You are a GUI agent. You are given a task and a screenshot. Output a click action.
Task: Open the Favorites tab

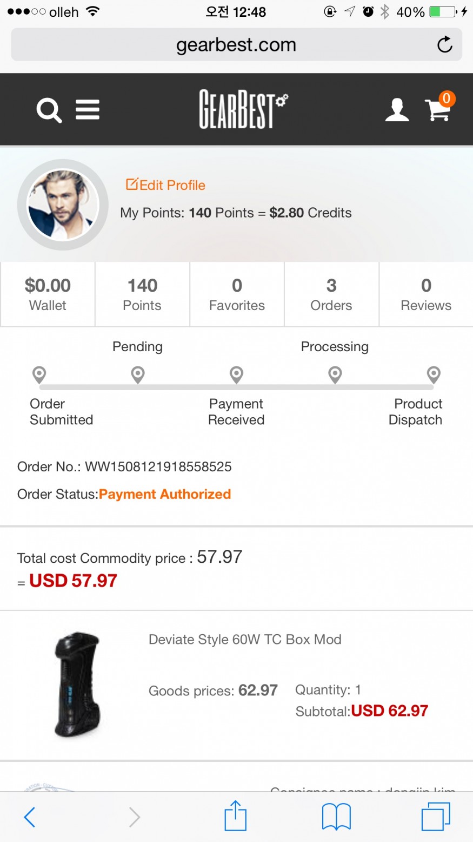coord(237,294)
